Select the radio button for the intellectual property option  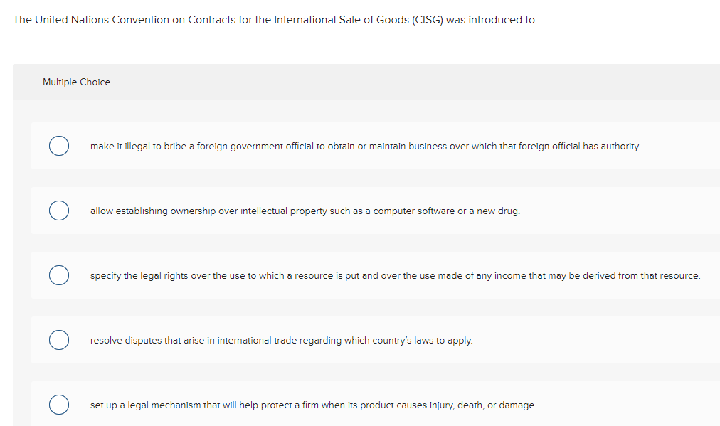[x=59, y=211]
